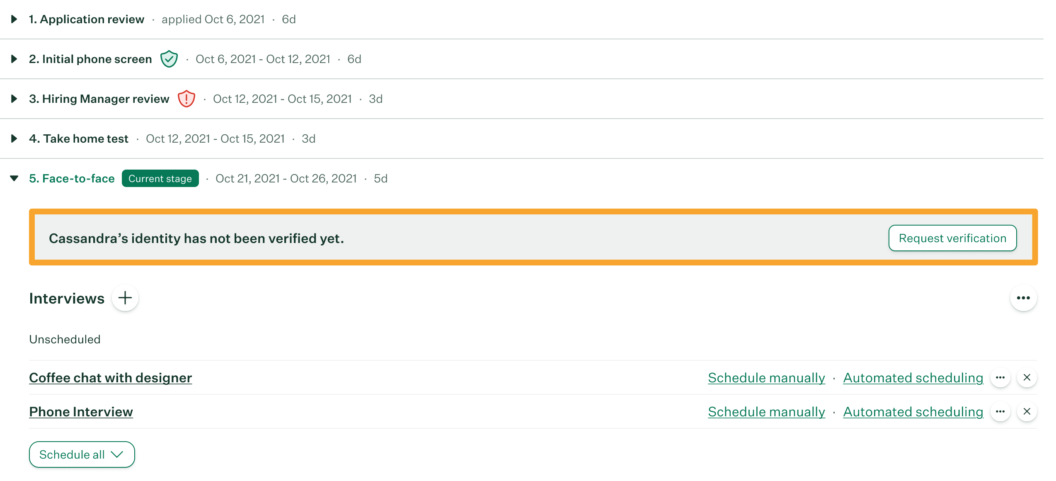Open the Phone Interview link
Viewport: 1056px width, 481px height.
pos(81,412)
